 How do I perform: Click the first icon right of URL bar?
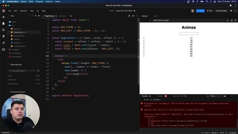pyautogui.click(x=228, y=20)
